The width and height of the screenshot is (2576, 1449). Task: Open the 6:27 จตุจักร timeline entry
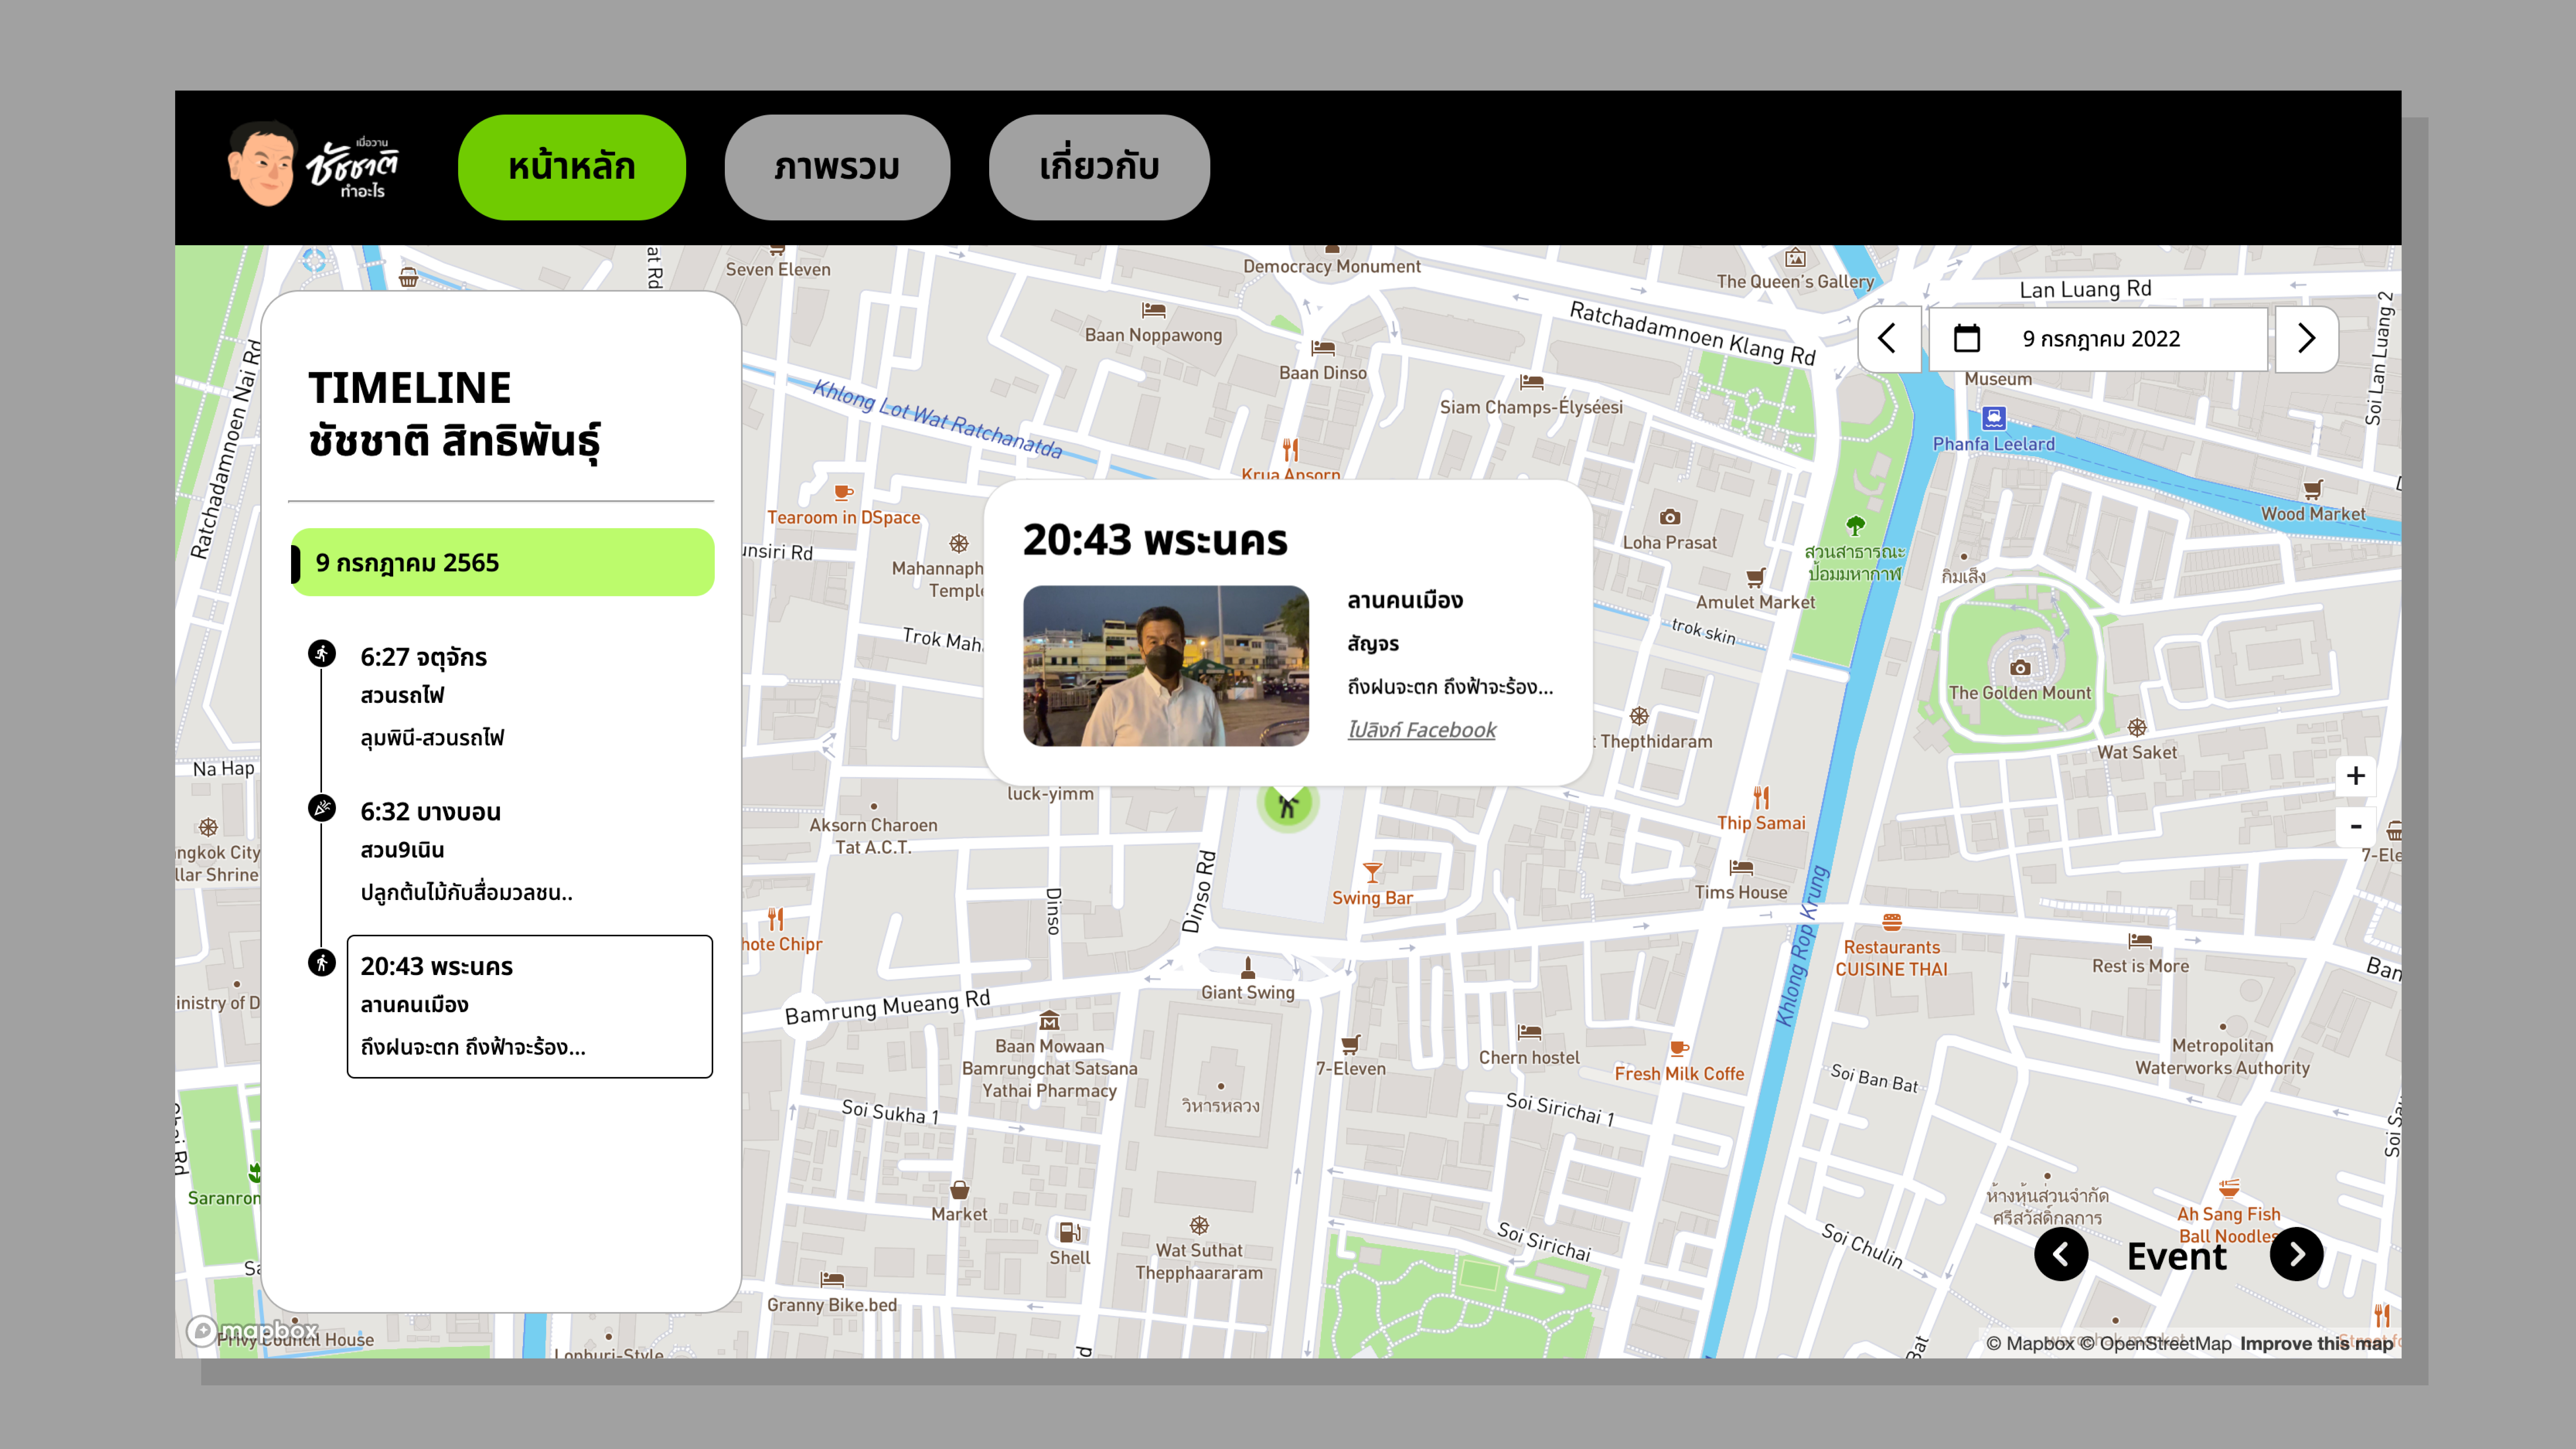click(x=530, y=697)
